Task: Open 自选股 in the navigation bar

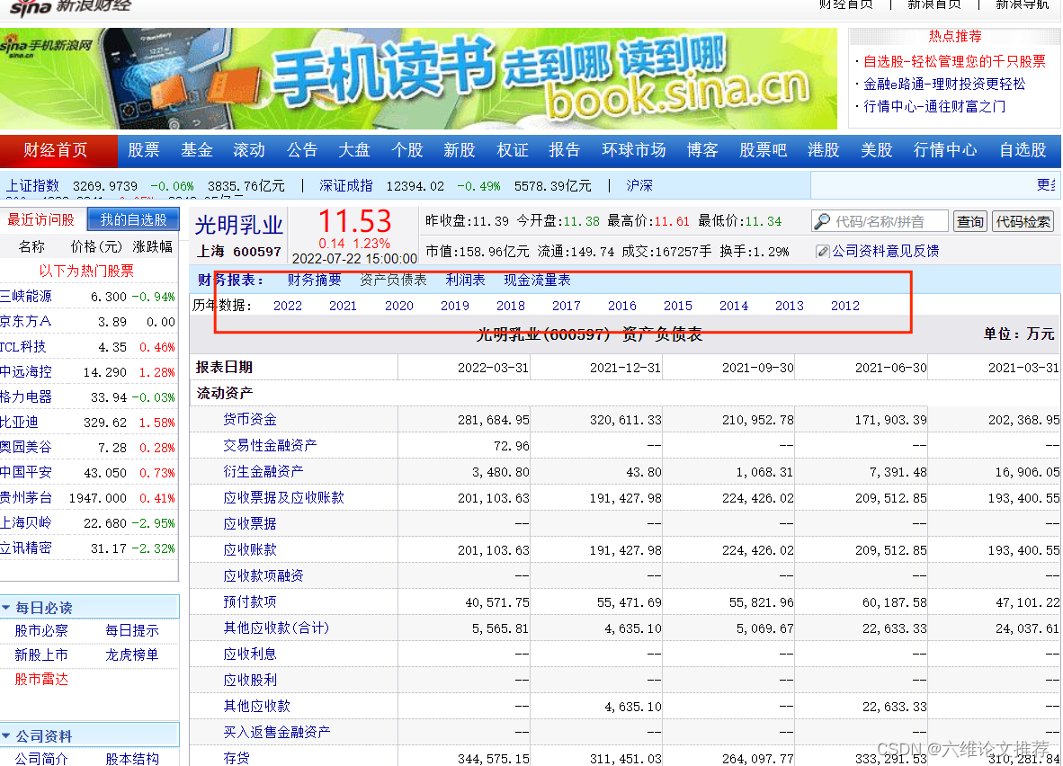Action: pyautogui.click(x=1023, y=150)
